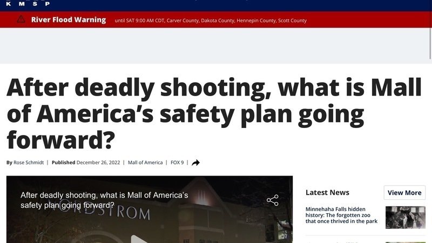Open the FOX 9 source link
The height and width of the screenshot is (243, 432).
point(177,163)
